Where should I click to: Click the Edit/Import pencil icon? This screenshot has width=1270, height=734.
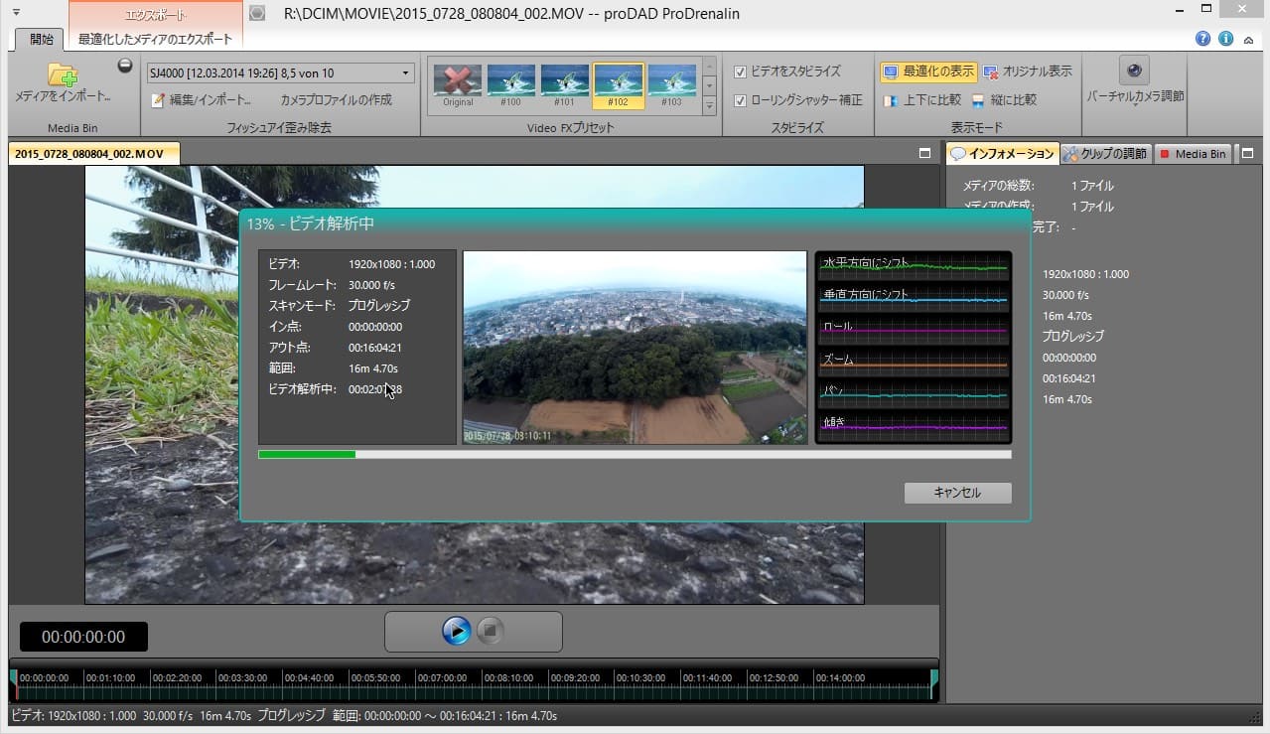tap(158, 100)
